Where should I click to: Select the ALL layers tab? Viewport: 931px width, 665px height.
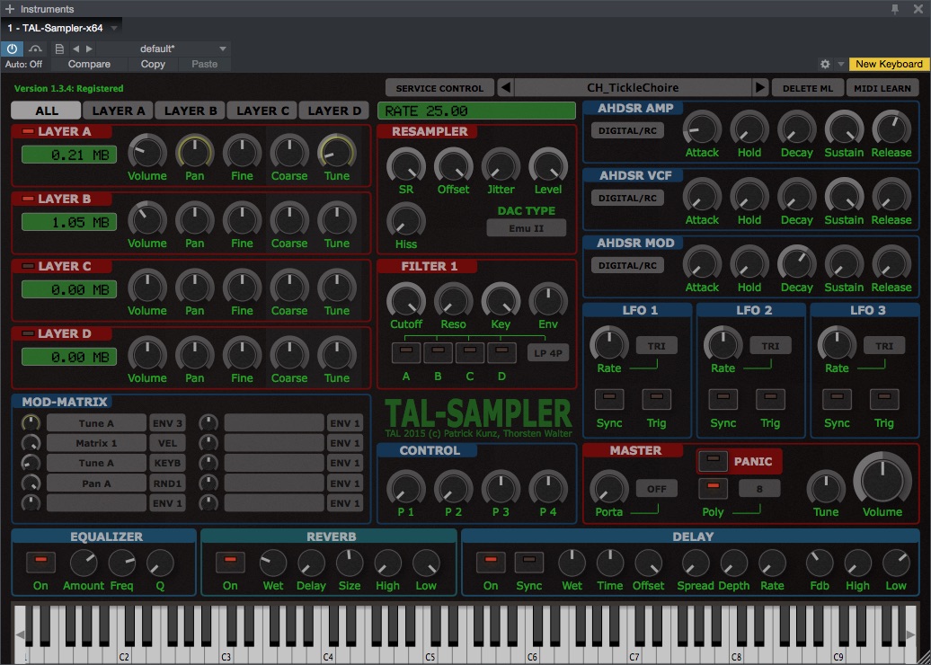47,111
